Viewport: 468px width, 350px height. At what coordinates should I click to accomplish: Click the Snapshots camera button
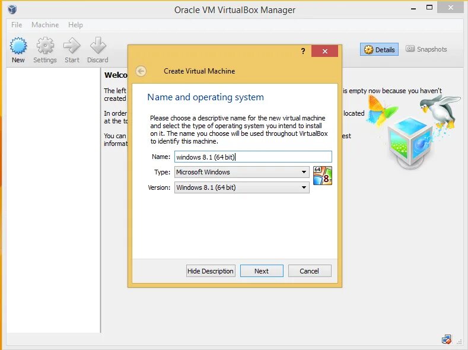point(426,49)
